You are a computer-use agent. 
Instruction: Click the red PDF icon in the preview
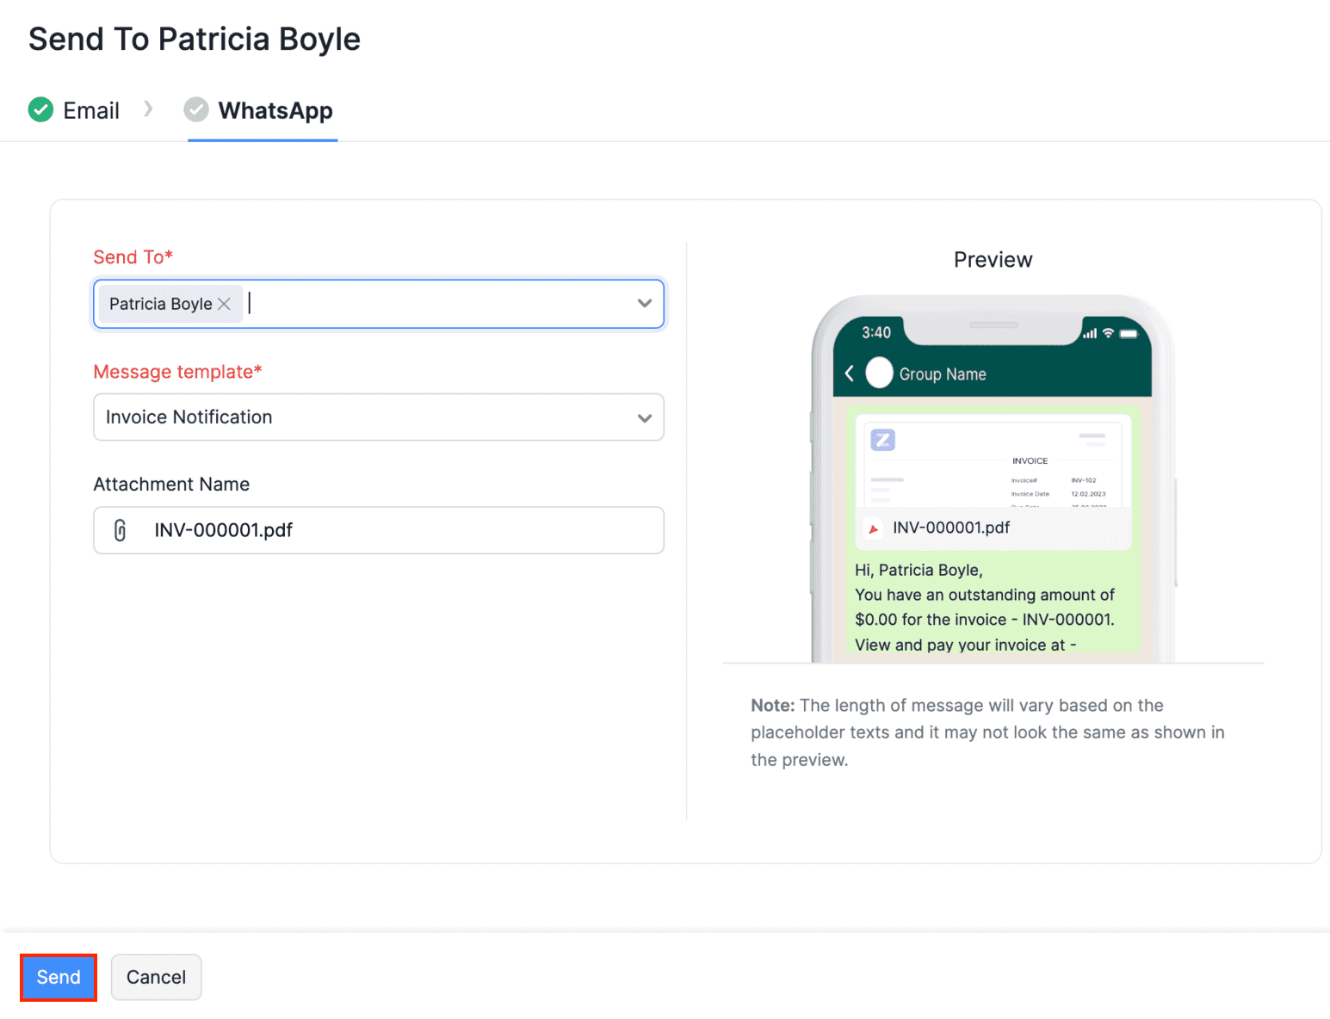pyautogui.click(x=874, y=528)
